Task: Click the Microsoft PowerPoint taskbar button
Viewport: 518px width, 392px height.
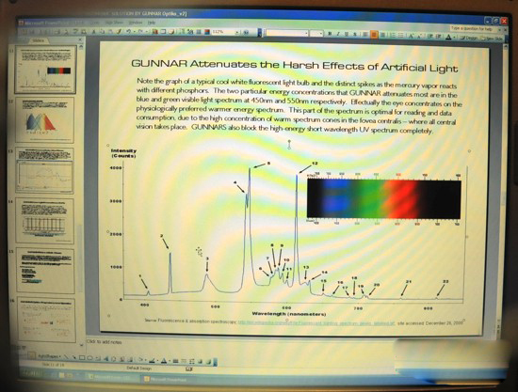Action: (167, 380)
